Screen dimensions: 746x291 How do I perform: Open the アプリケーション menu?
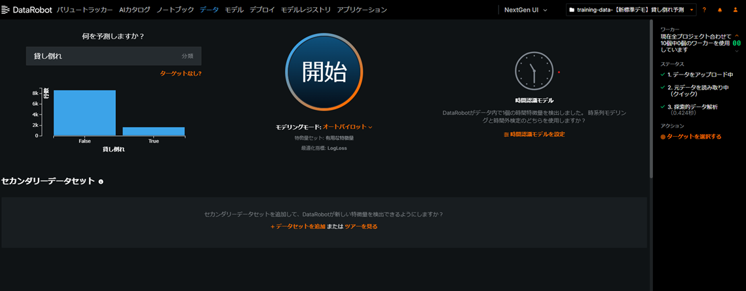[362, 10]
